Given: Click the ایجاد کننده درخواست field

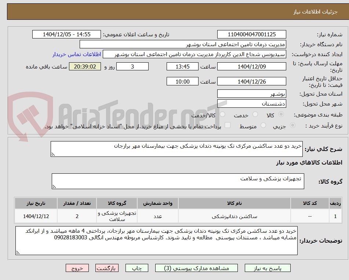Looking at the screenshot, I should (x=194, y=55).
